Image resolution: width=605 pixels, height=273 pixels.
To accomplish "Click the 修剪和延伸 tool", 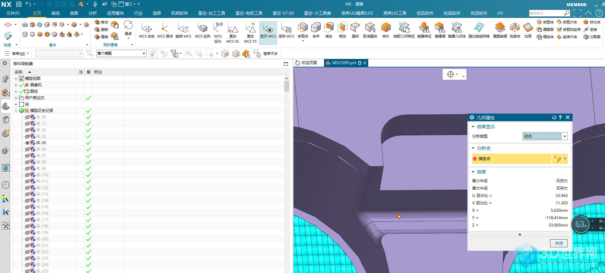I will coord(568,30).
